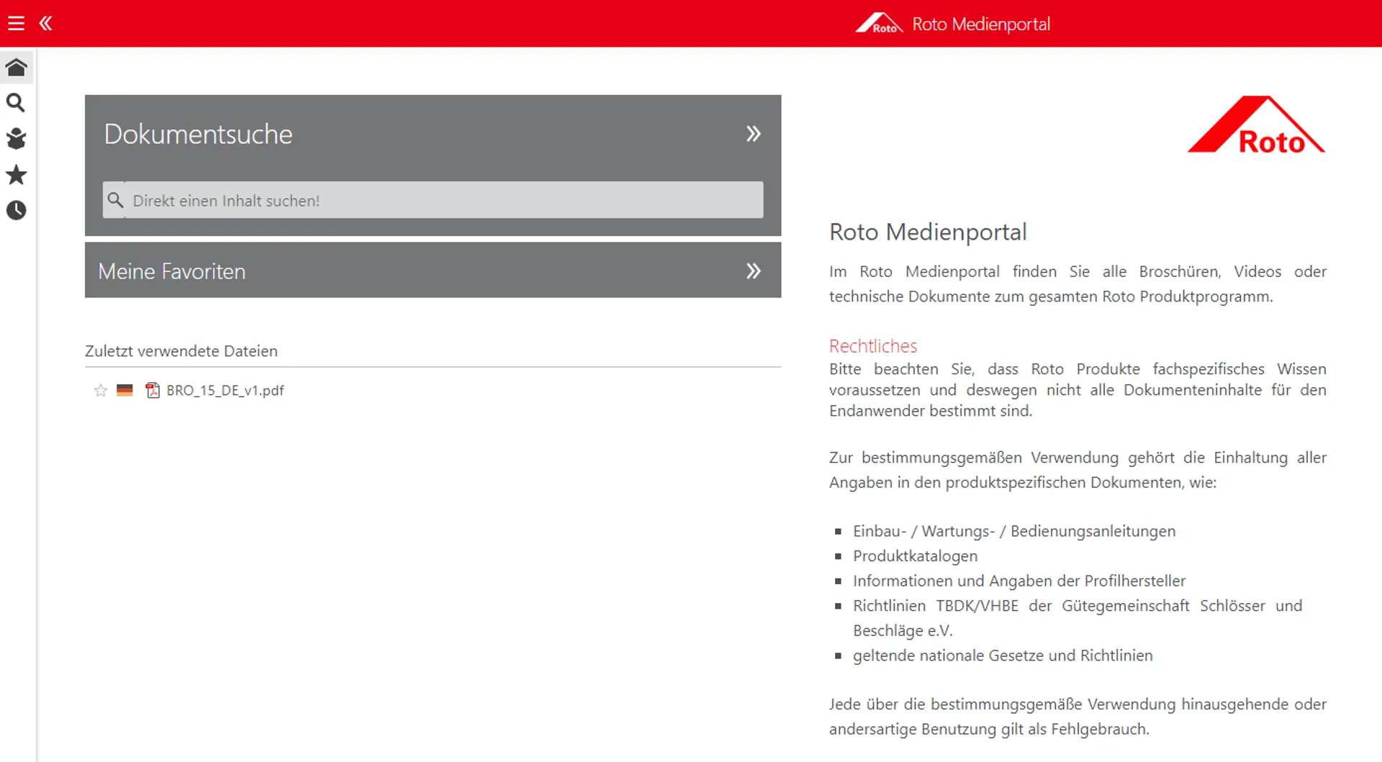The width and height of the screenshot is (1382, 762).
Task: Click the PDF icon beside BRO_15_DE_v1.pdf
Action: tap(152, 390)
